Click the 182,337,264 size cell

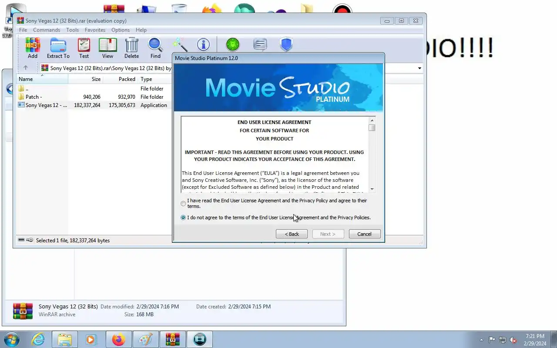click(x=87, y=105)
